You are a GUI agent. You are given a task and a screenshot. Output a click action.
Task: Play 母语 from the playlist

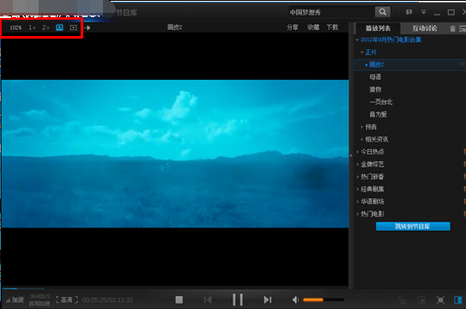[375, 77]
